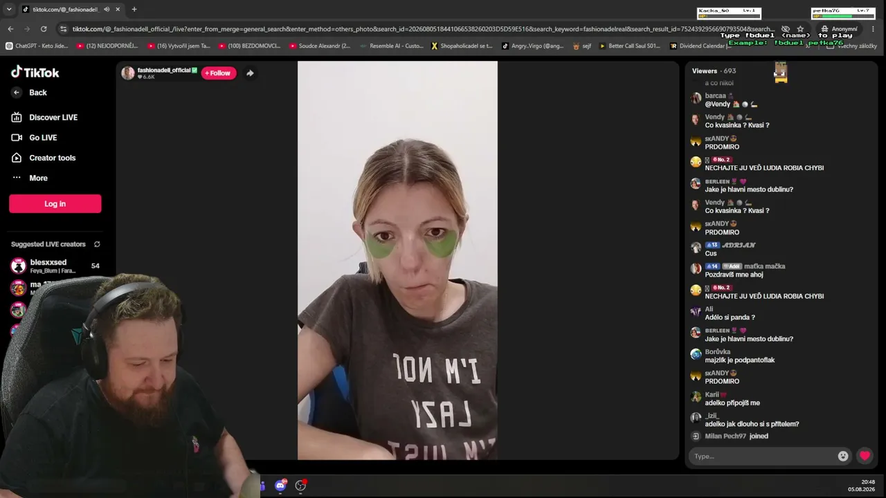
Task: Select the tiktok.com browser tab
Action: 71,9
